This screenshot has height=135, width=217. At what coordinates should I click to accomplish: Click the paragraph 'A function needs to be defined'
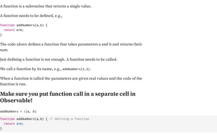point(31,16)
